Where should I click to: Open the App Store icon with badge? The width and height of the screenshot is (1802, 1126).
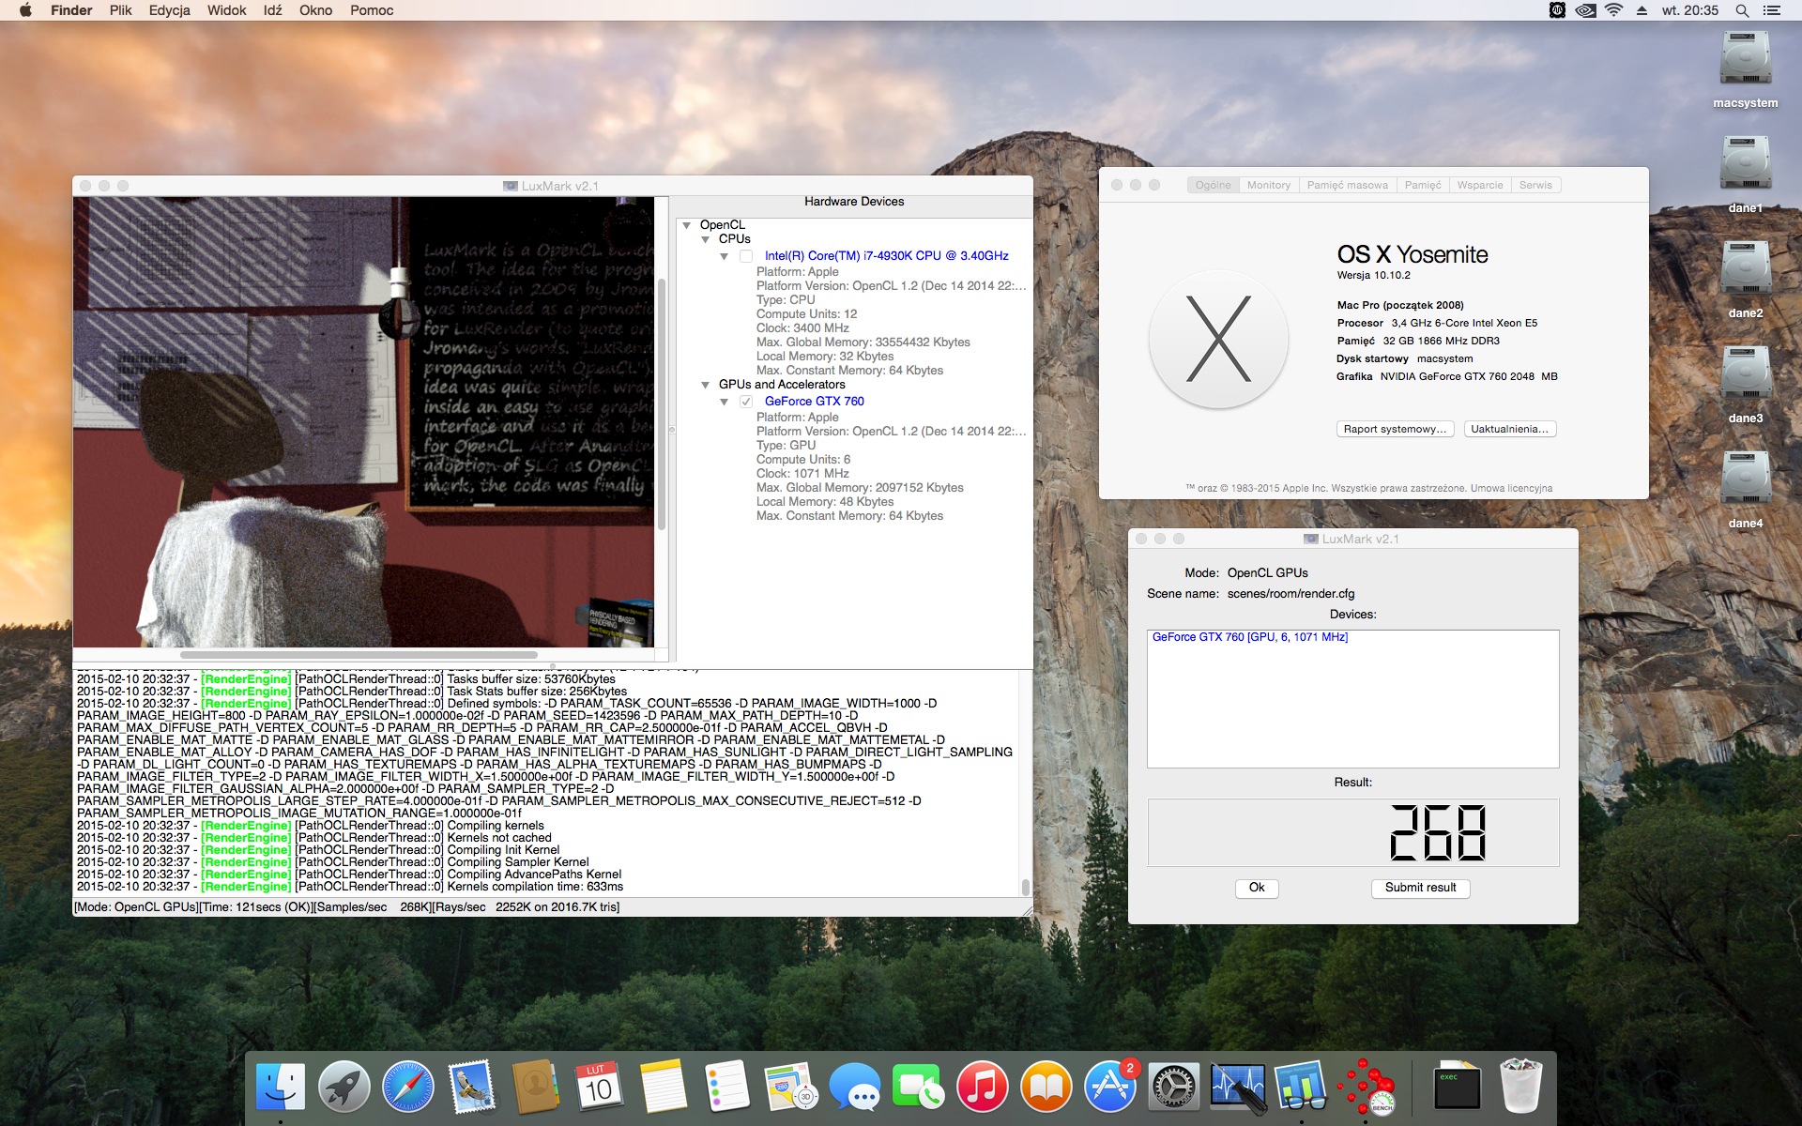[x=1110, y=1088]
